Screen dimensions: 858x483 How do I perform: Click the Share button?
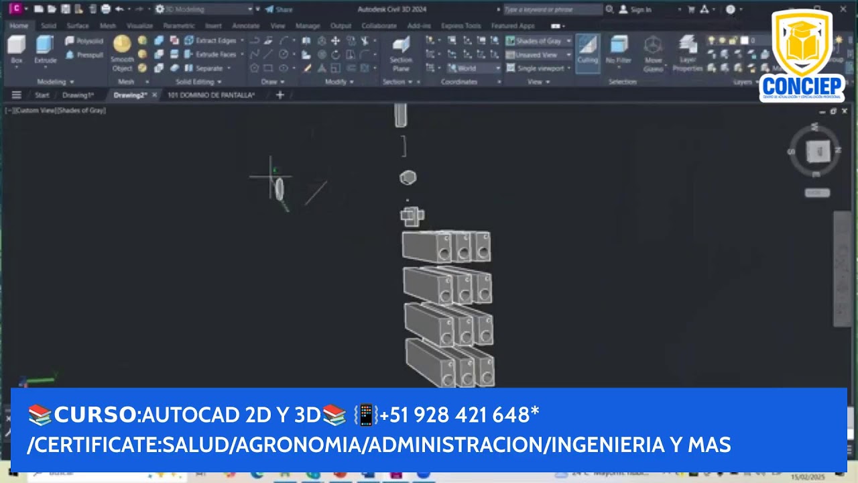279,9
